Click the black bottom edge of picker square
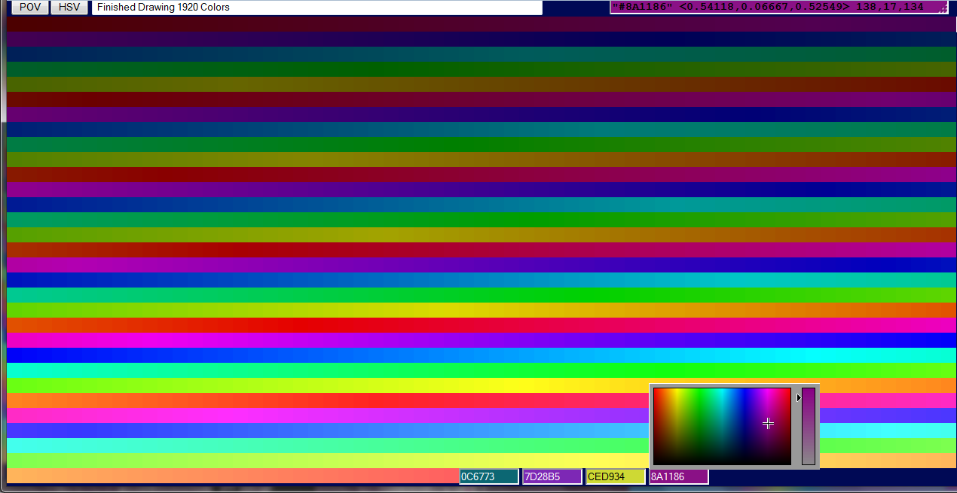957x493 pixels. coord(722,463)
